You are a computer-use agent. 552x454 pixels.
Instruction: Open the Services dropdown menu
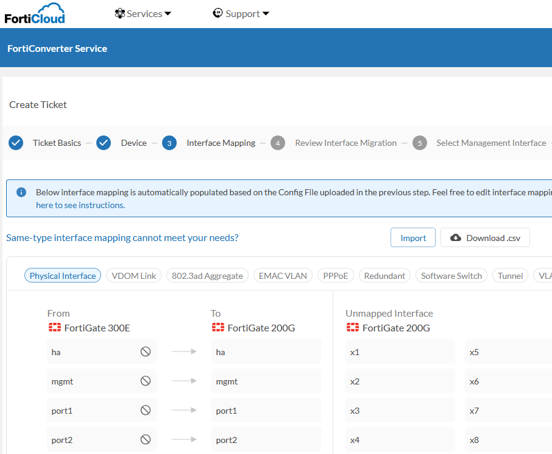pyautogui.click(x=143, y=14)
